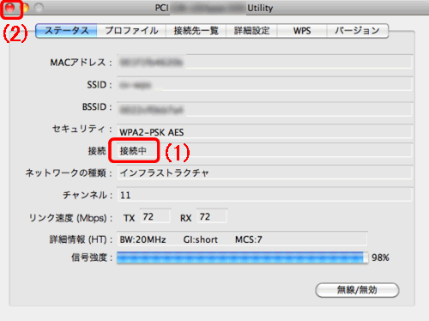Click the gray zoom window button
Screen dimensions: 429x321
[39, 8]
